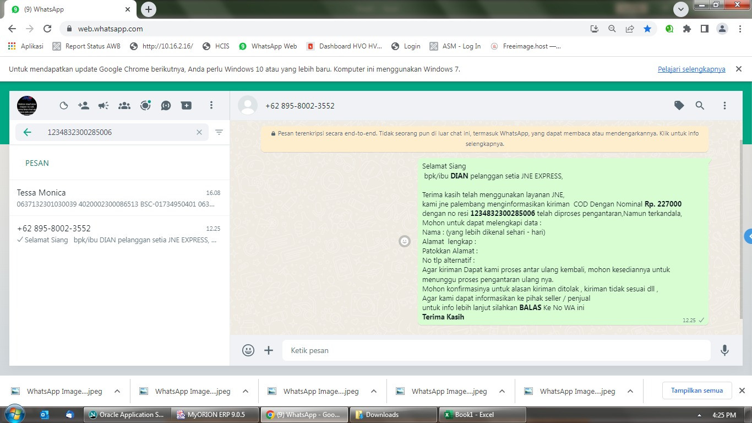Open Windows Start menu
This screenshot has width=752, height=423.
click(x=14, y=414)
